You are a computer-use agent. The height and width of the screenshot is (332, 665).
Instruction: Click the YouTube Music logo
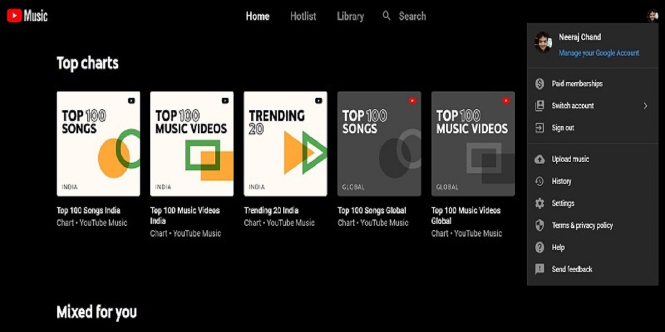point(27,15)
